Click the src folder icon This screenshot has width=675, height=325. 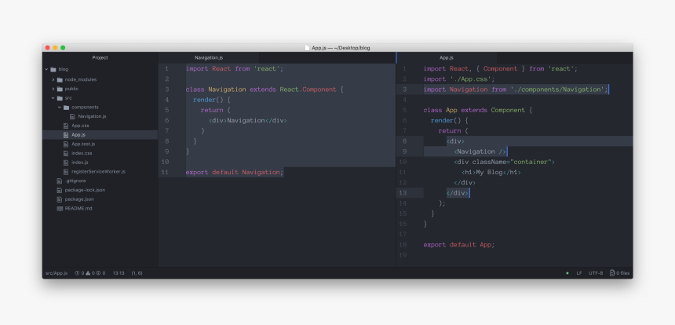point(60,98)
